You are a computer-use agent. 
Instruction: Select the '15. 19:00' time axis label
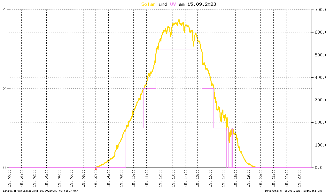coord(248,178)
